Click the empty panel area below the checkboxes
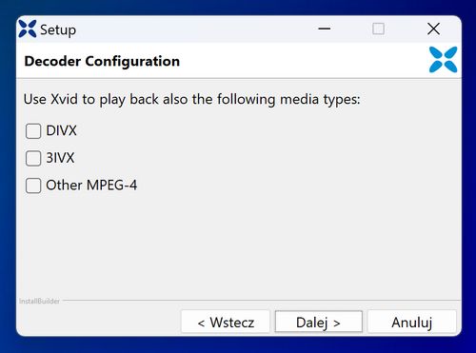The width and height of the screenshot is (476, 353). [238, 245]
